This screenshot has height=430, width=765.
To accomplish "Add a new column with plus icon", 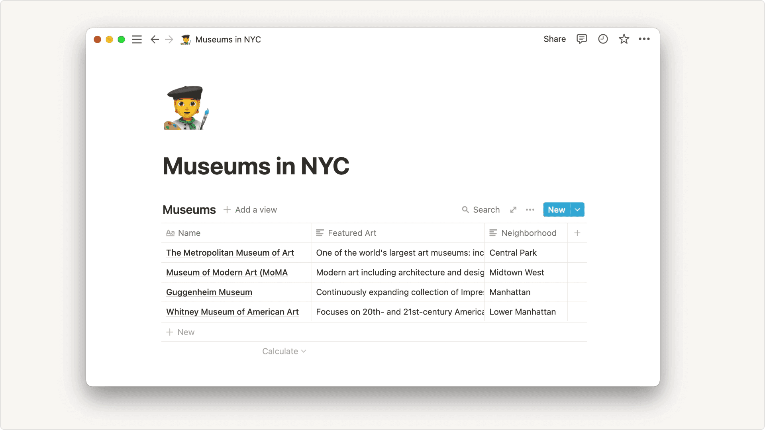I will (x=577, y=233).
